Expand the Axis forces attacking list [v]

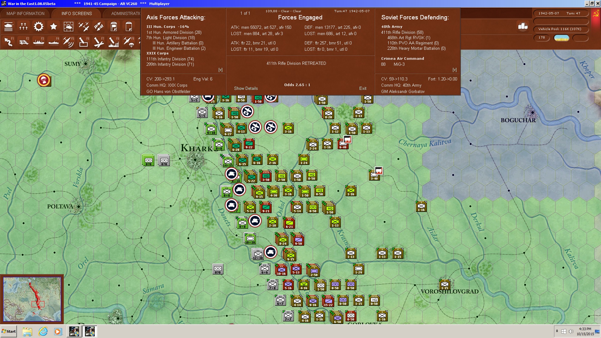[220, 70]
